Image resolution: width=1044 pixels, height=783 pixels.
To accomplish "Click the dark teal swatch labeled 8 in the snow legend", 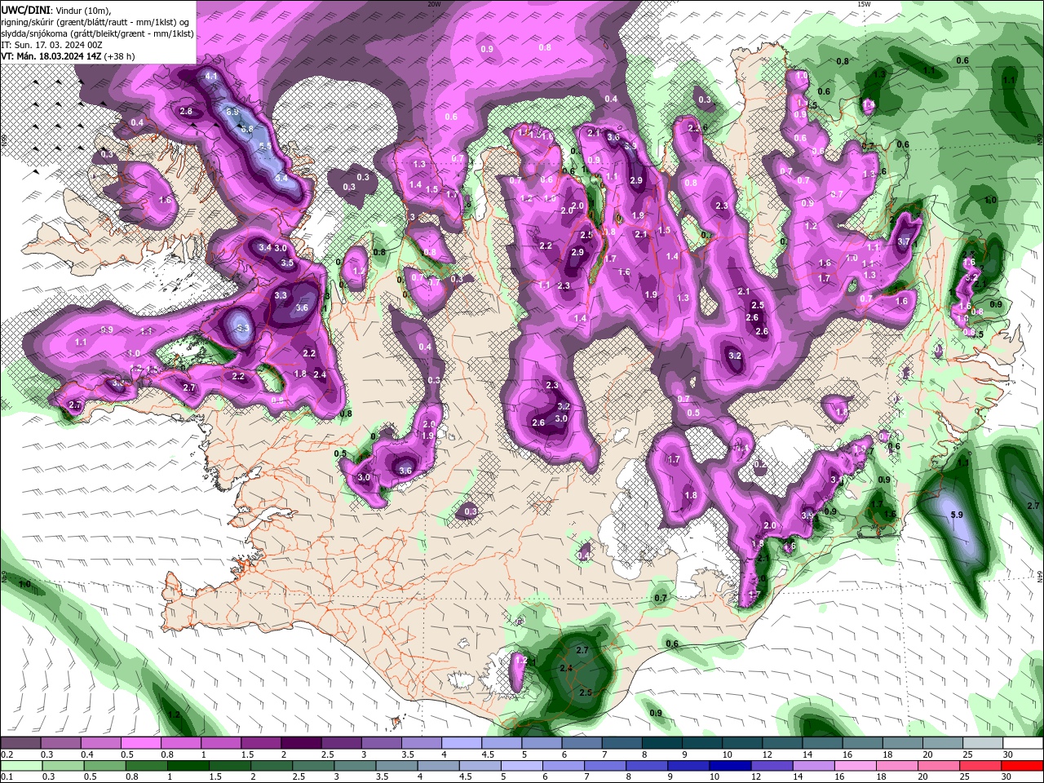I will coord(661,743).
